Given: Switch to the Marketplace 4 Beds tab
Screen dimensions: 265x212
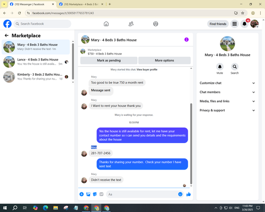Looking at the screenshot, I should [81, 4].
